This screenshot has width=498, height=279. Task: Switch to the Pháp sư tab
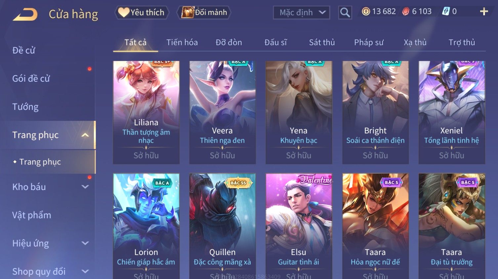point(369,42)
